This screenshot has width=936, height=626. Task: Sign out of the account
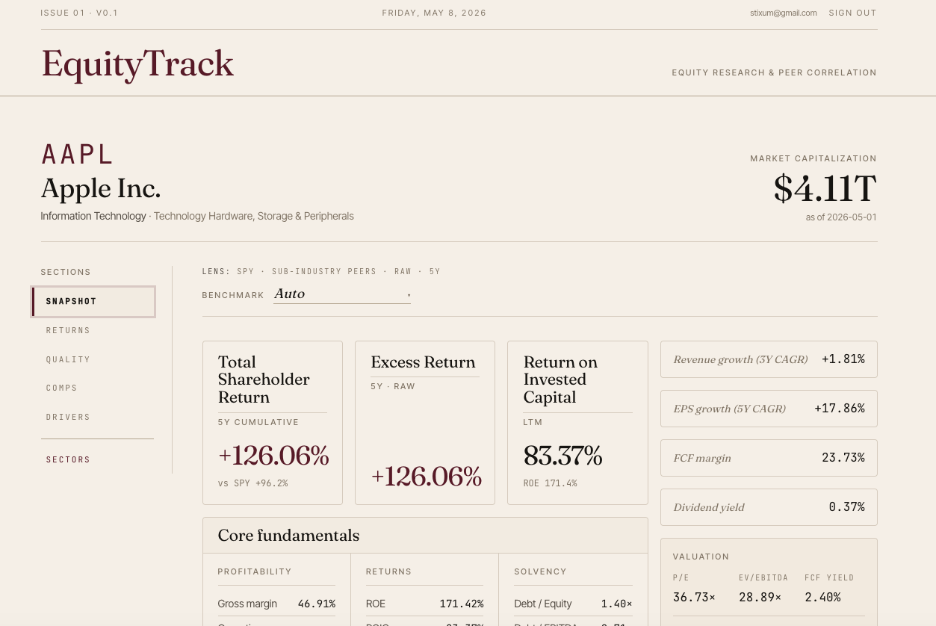point(852,13)
